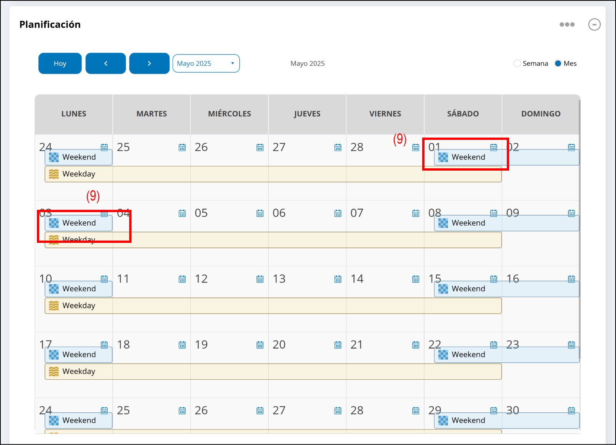The image size is (616, 445).
Task: Select the Weekend event on Monday 17
Action: tap(79, 355)
